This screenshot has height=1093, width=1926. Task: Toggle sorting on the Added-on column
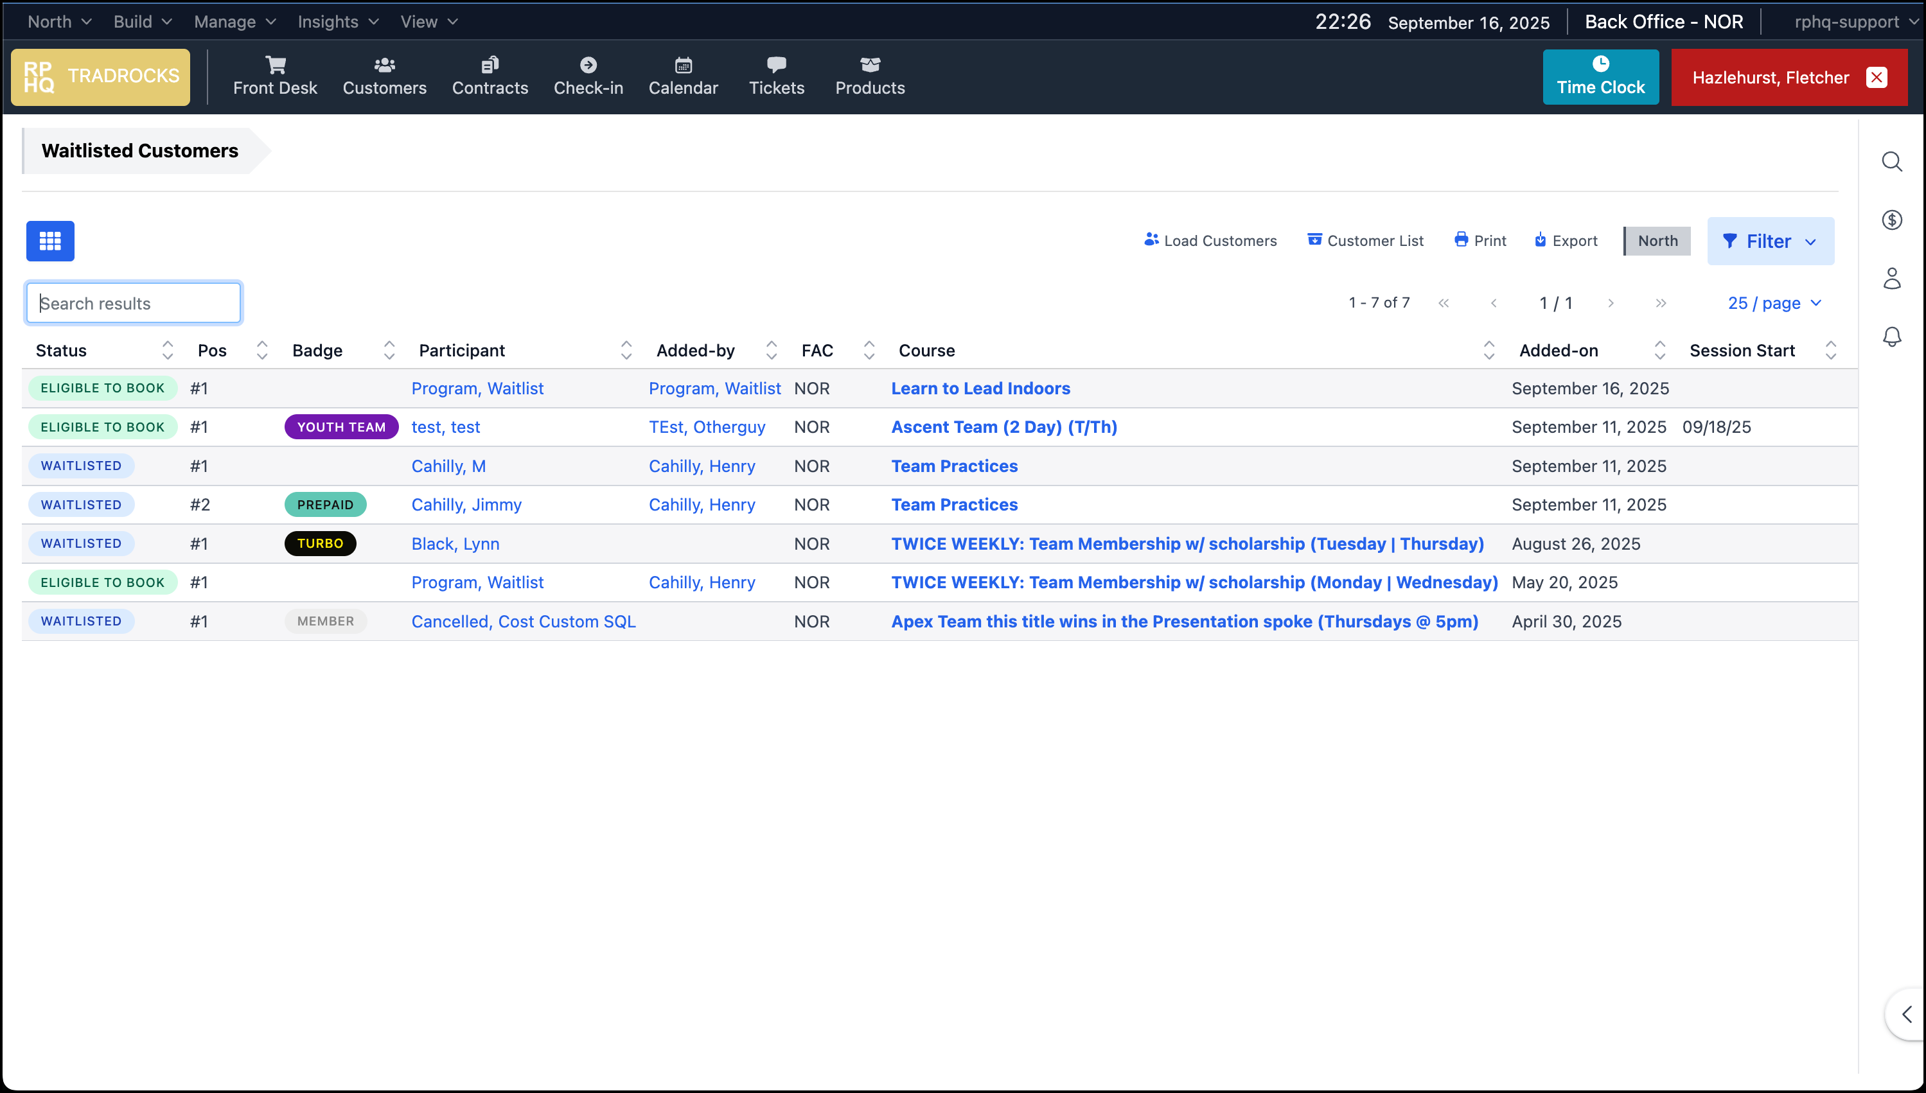[x=1659, y=351]
